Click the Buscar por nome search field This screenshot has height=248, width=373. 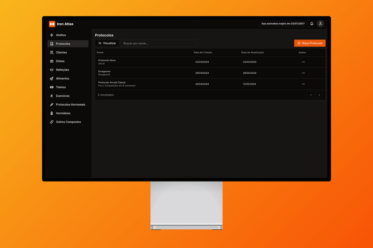(159, 43)
